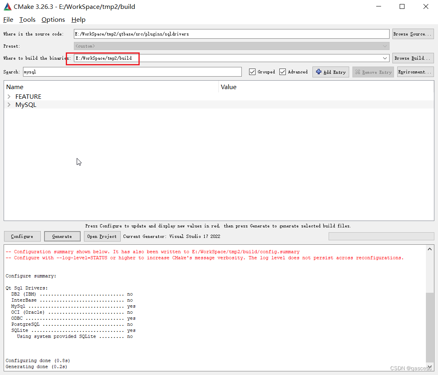Open the build directory dropdown arrow
The width and height of the screenshot is (438, 375).
click(x=385, y=58)
